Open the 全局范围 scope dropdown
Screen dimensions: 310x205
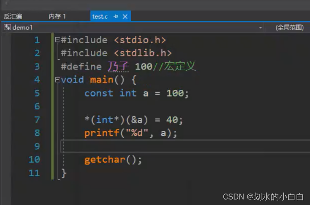coord(290,28)
